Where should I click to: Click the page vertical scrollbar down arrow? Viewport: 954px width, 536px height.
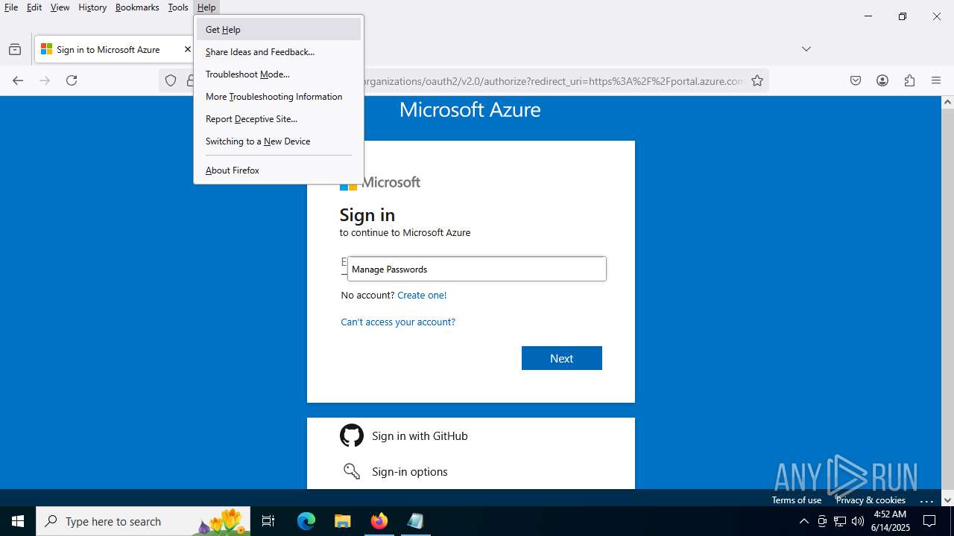tap(947, 500)
